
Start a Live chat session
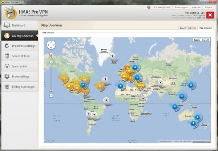(196, 8)
